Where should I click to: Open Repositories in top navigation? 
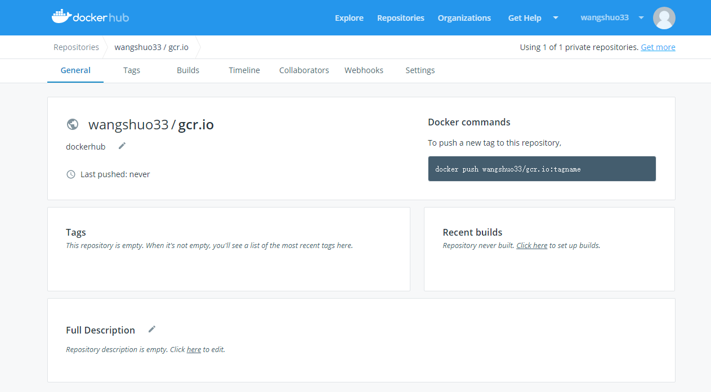[x=401, y=18]
